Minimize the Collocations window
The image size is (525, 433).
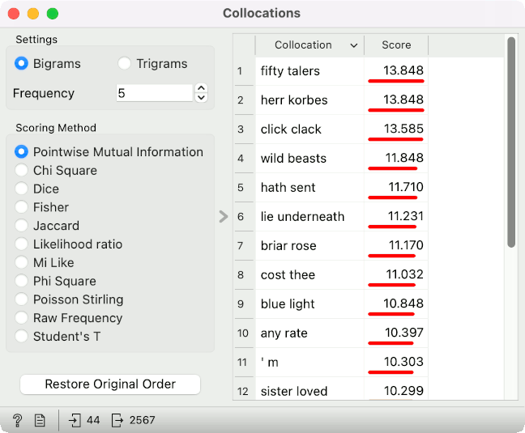(33, 14)
